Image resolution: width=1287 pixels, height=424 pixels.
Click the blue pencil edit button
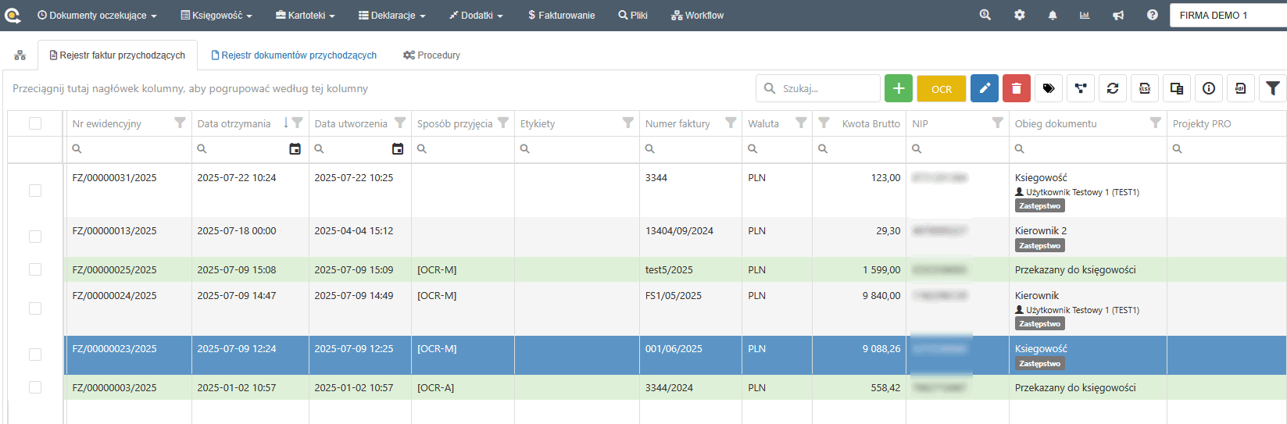pyautogui.click(x=985, y=89)
